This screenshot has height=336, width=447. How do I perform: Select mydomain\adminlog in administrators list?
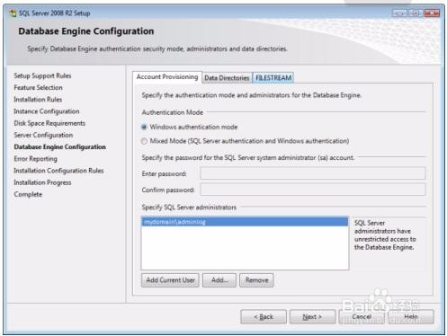click(245, 222)
